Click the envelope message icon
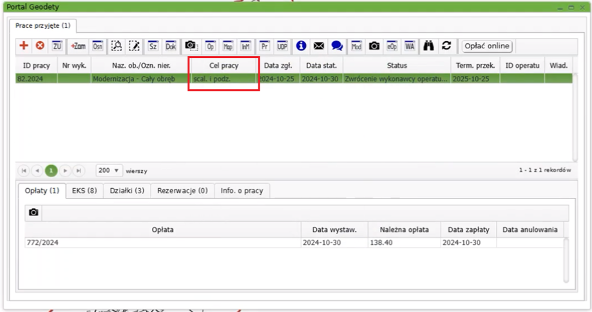Image resolution: width=592 pixels, height=312 pixels. [319, 46]
